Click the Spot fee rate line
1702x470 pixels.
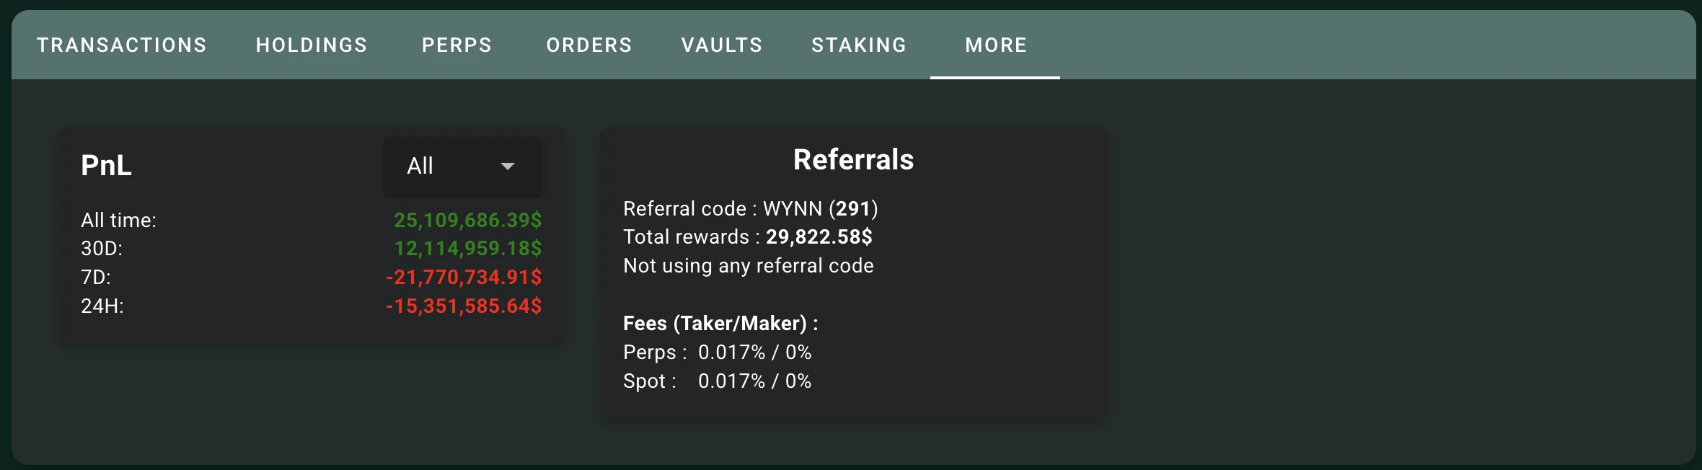click(717, 381)
